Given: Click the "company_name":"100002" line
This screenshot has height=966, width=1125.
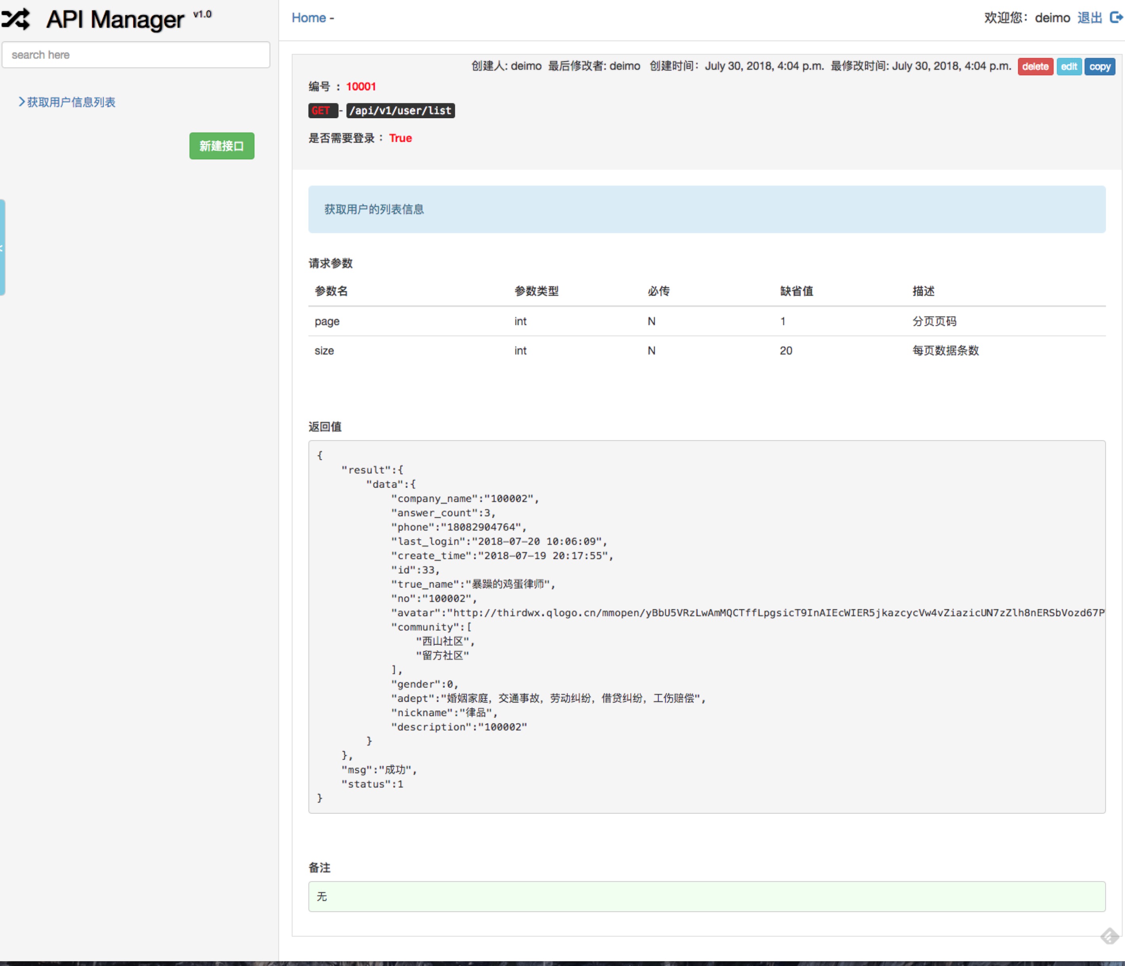Looking at the screenshot, I should [x=465, y=498].
